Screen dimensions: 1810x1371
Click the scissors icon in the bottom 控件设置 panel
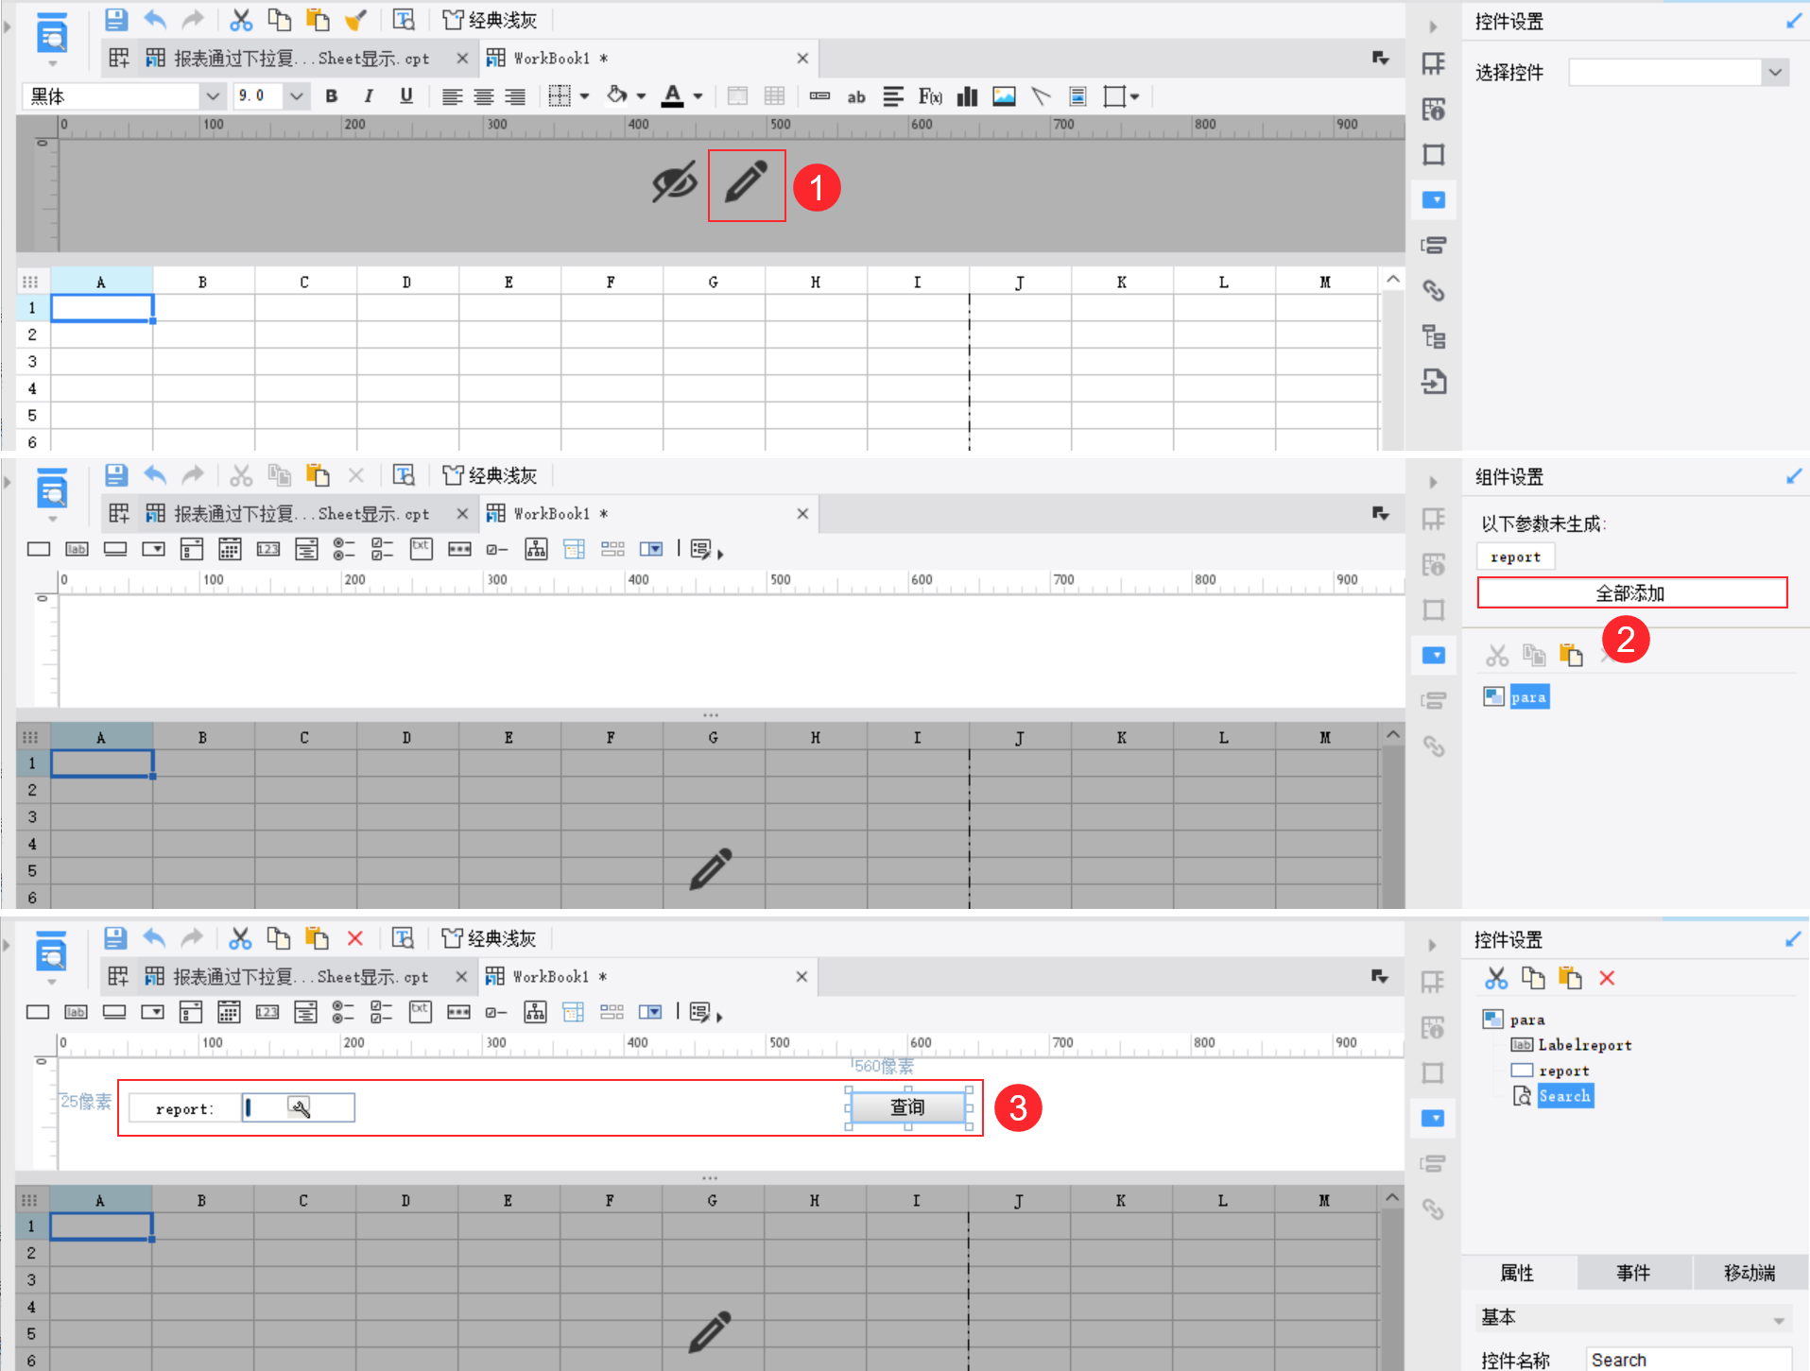[1495, 978]
